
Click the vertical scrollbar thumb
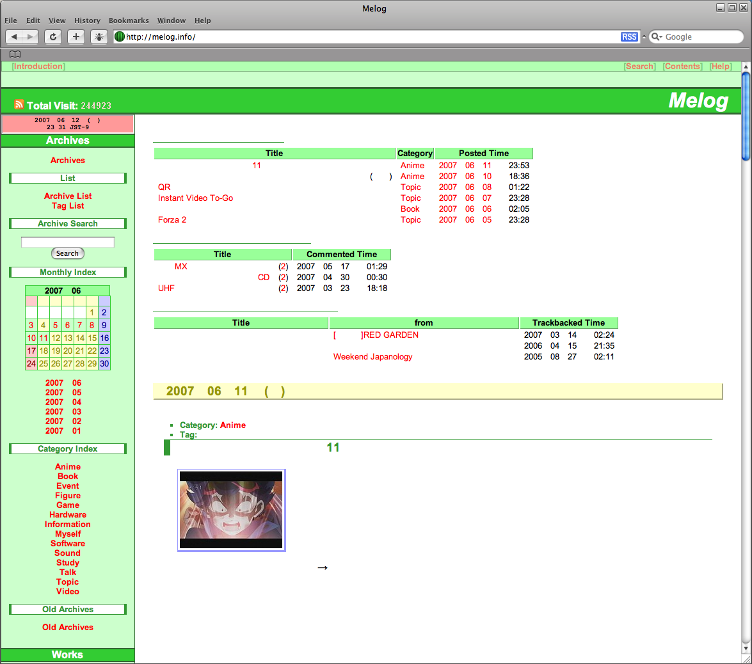(x=746, y=116)
